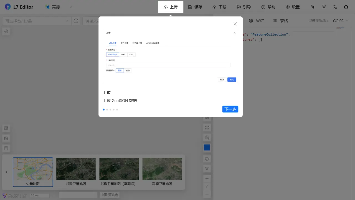
Task: Switch to the WKT tab
Action: tap(257, 21)
